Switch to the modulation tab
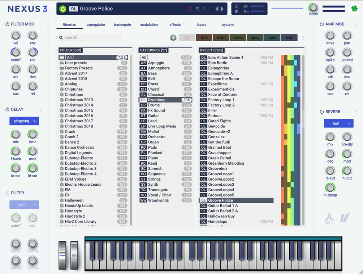Image resolution: width=363 pixels, height=274 pixels. pyautogui.click(x=148, y=24)
